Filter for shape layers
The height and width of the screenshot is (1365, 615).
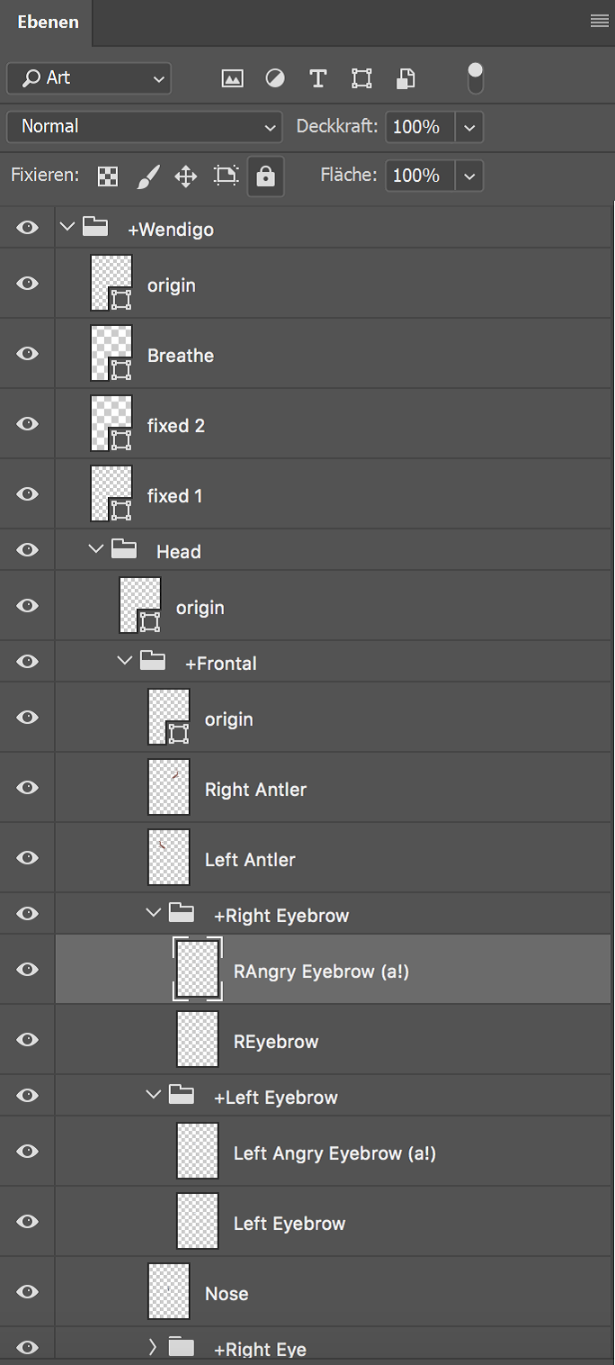[361, 78]
